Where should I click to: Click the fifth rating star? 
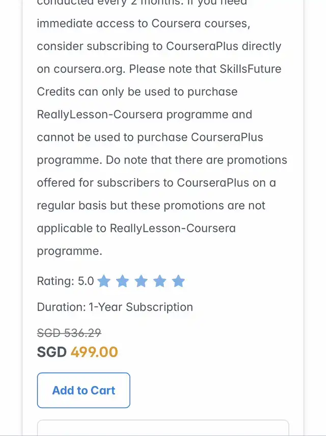[178, 281]
